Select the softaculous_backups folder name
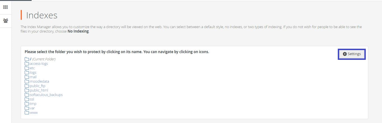Viewport: 382px width, 123px height. pyautogui.click(x=46, y=95)
